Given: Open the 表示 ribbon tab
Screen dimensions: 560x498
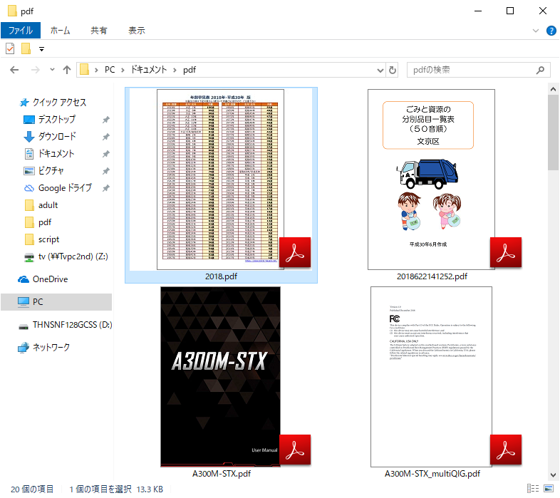Looking at the screenshot, I should [137, 31].
